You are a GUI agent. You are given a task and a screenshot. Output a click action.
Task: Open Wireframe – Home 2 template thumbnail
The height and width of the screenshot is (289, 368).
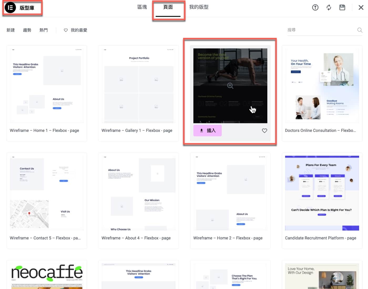coord(230,193)
